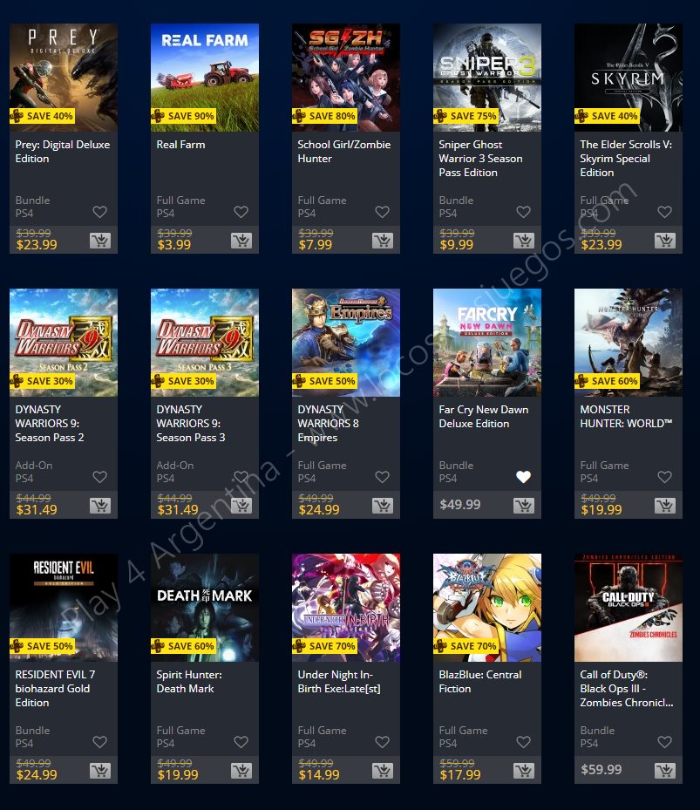Screen dimensions: 700x810
Task: Wishlist School Girl/Zombie Hunter with heart
Action: pos(383,212)
